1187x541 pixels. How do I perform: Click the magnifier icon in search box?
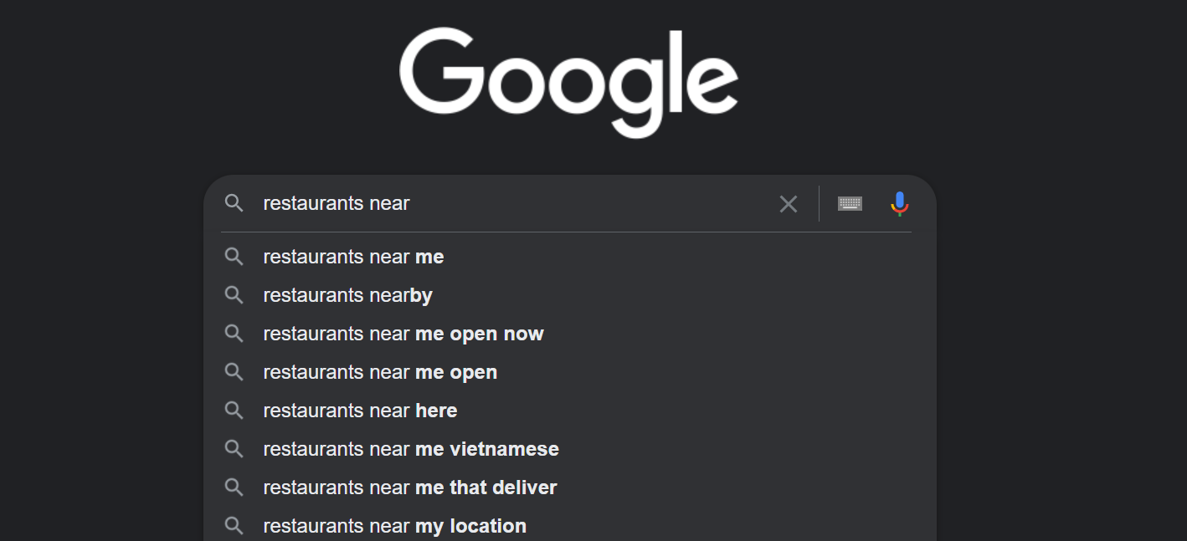pos(234,203)
